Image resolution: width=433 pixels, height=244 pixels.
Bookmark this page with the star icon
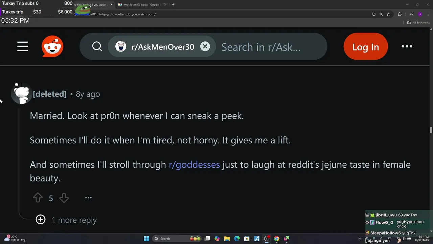click(388, 14)
